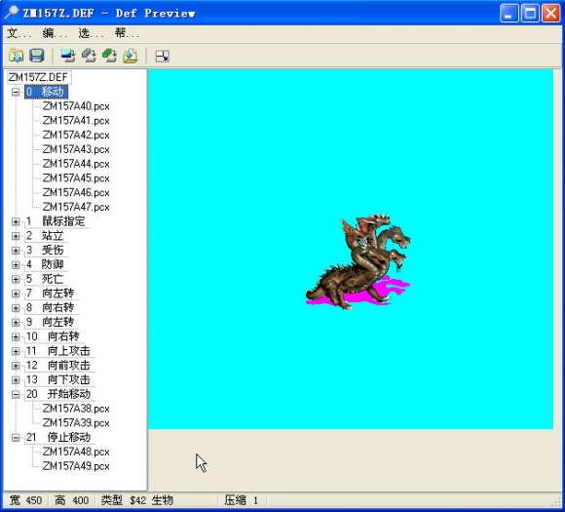Click the yellow folder extract-to icon

pos(131,56)
